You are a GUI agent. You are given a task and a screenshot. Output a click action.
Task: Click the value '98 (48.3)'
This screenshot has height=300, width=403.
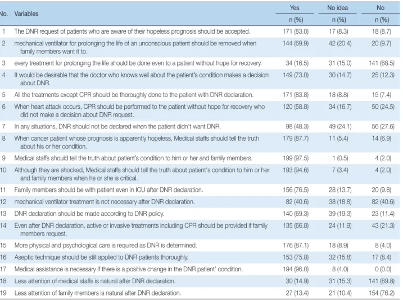click(297, 126)
